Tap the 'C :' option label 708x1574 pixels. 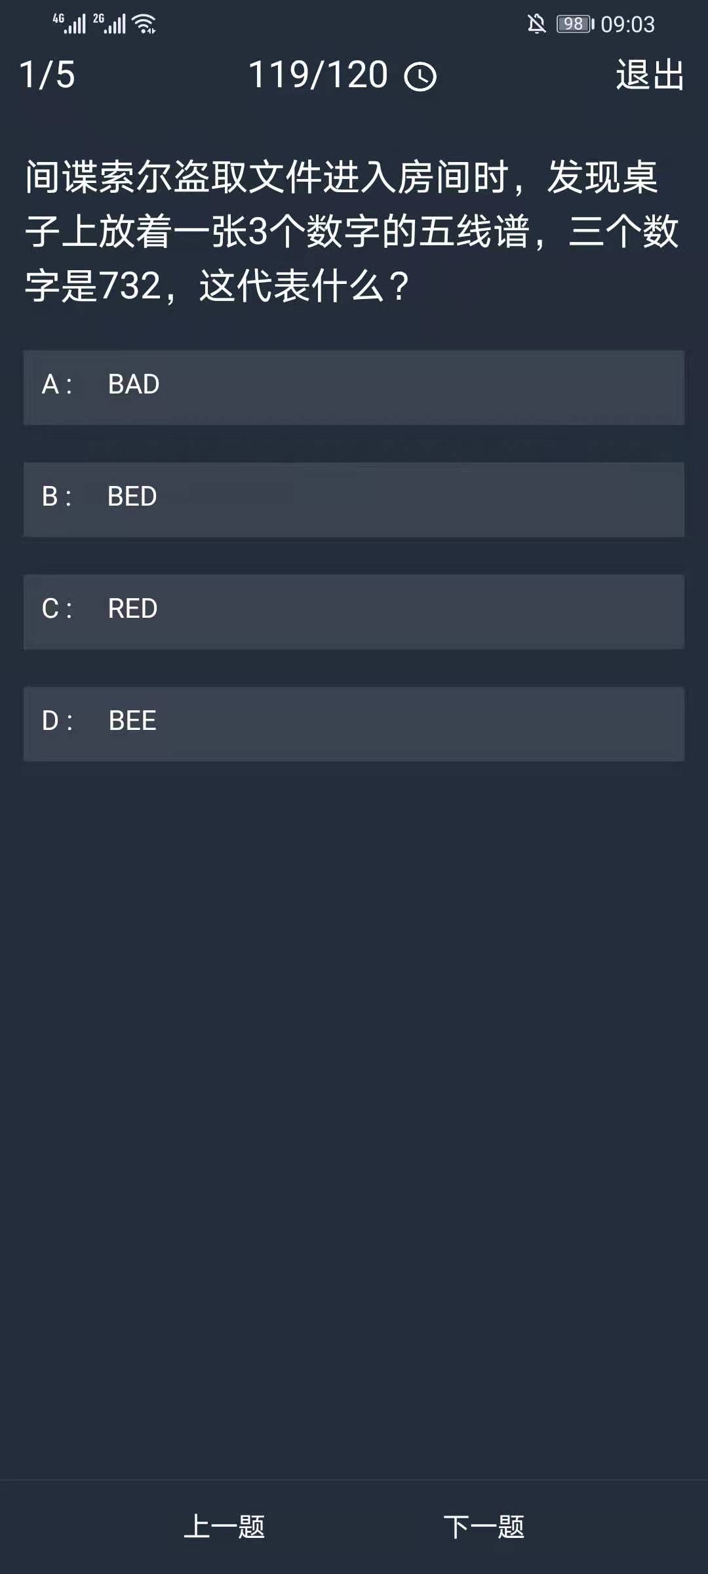pos(57,609)
